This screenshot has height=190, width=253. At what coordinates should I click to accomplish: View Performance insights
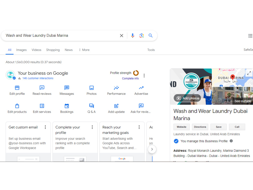(x=116, y=90)
